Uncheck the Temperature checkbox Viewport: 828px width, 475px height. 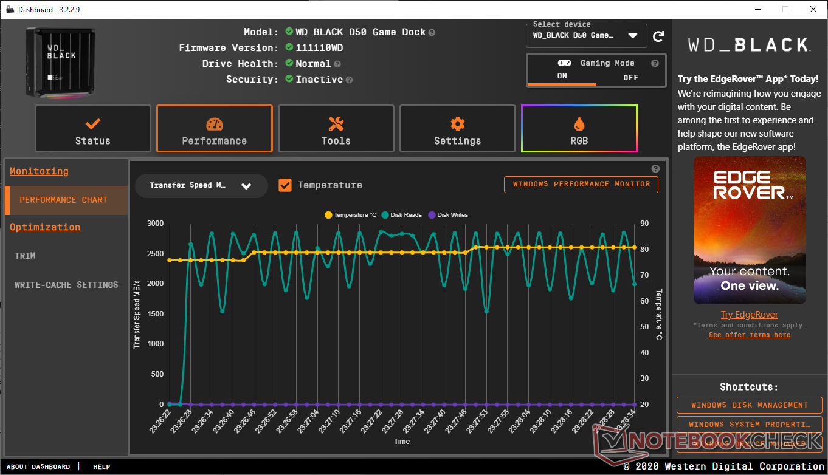click(x=285, y=185)
